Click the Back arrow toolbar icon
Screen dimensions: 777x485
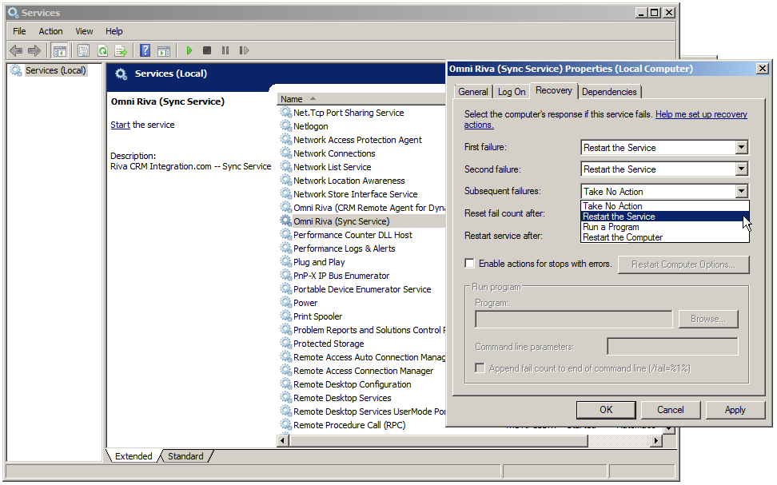[x=16, y=50]
